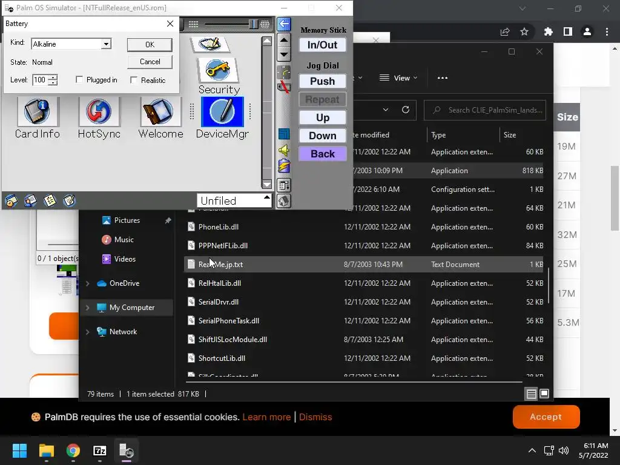Open the Chrome three-dot menu
Viewport: 620px width, 465px height.
(x=607, y=31)
